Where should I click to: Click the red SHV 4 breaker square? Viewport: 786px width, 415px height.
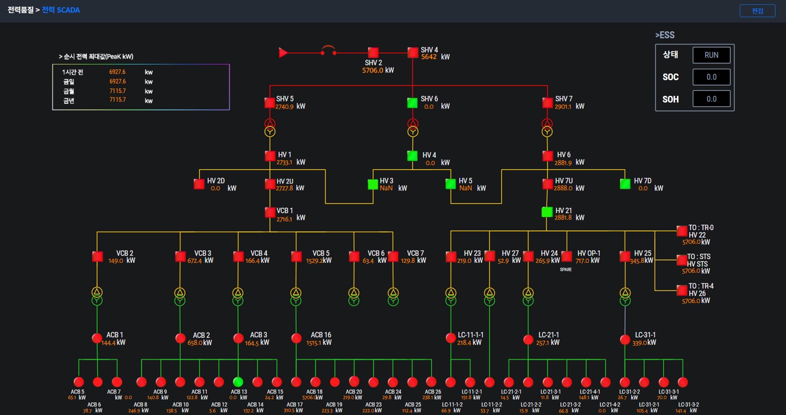pyautogui.click(x=413, y=53)
